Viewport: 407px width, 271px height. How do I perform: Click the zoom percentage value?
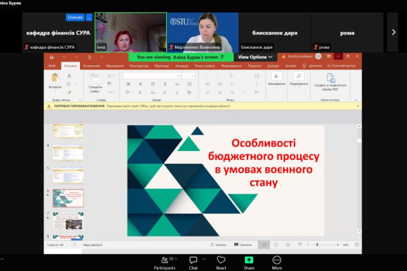pos(346,245)
